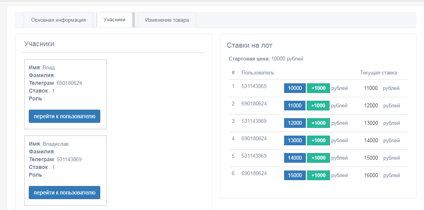Select user 690180624 in bid row 6
The height and width of the screenshot is (210, 424).
point(254,173)
